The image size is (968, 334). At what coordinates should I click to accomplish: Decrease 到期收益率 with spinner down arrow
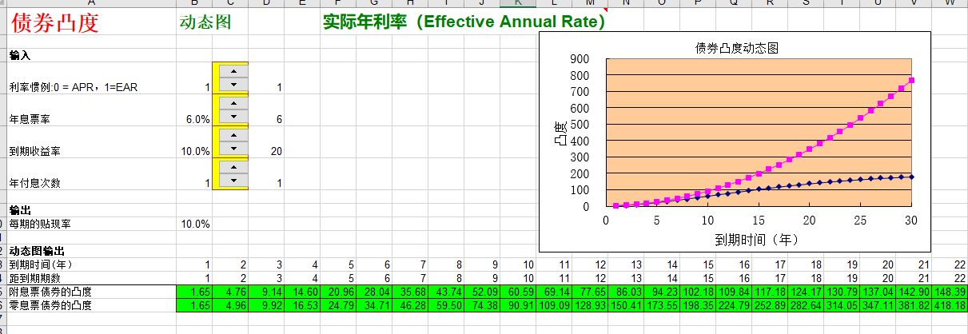pos(233,148)
